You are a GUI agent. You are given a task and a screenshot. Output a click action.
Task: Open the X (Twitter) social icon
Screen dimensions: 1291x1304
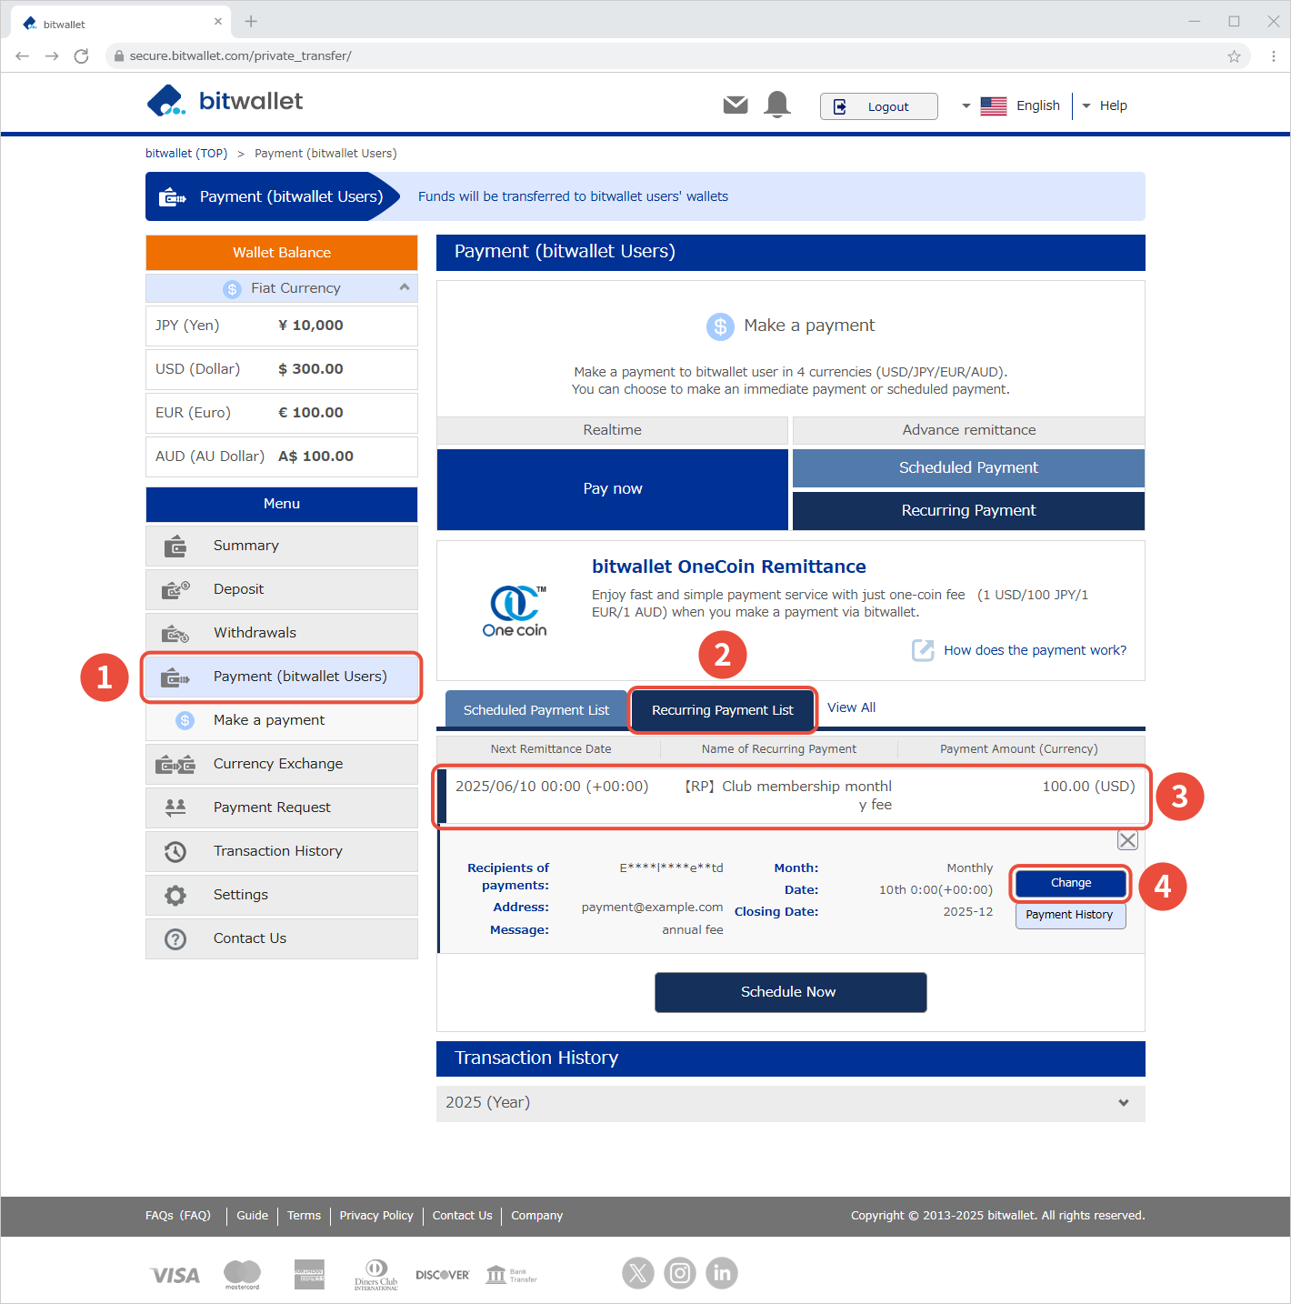click(x=638, y=1273)
